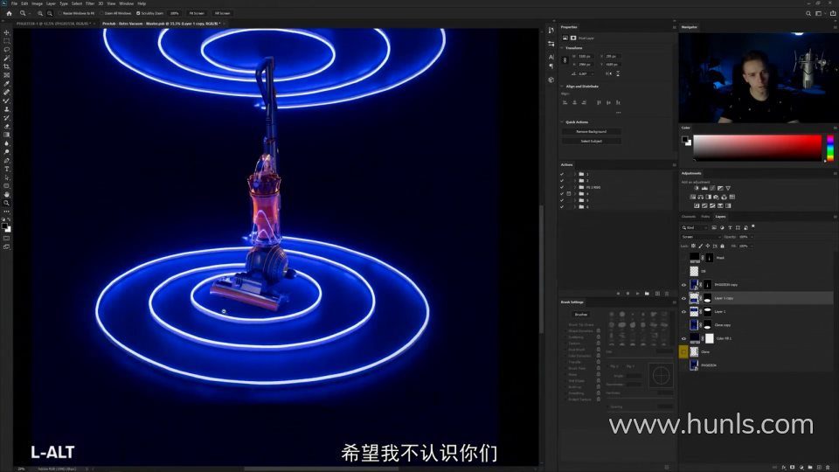This screenshot has height=472, width=839.
Task: Click the Remove Background button
Action: point(592,132)
